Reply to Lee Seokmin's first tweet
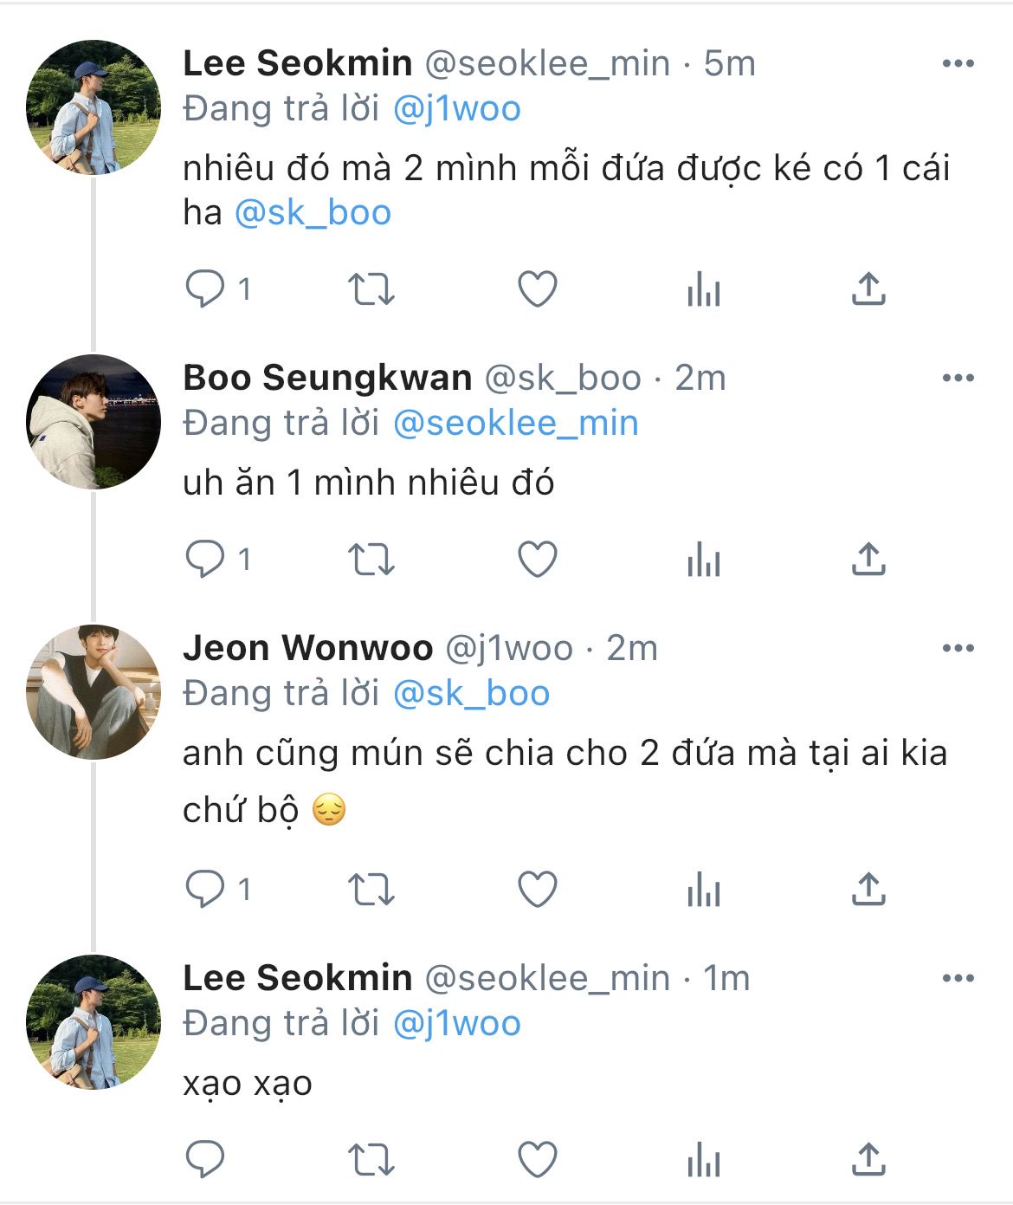Viewport: 1013px width, 1205px height. pos(205,289)
